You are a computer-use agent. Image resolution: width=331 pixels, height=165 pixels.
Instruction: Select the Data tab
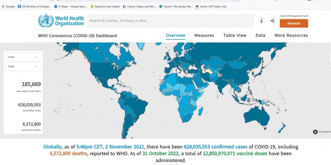260,35
